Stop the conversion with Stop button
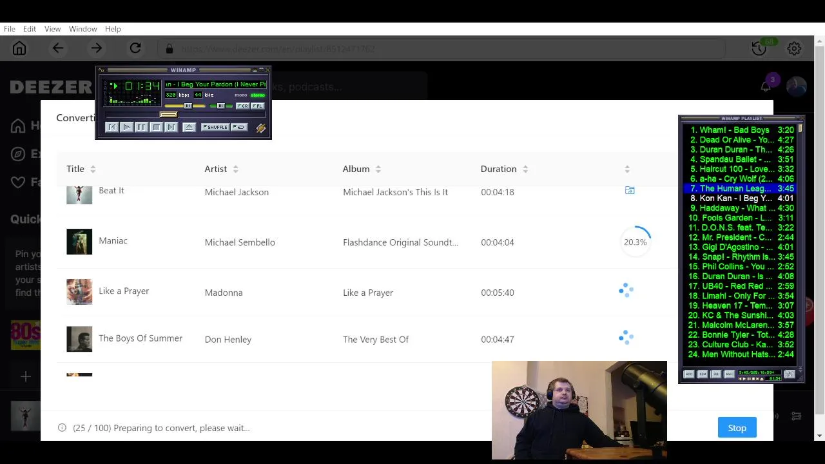The width and height of the screenshot is (825, 464). (737, 428)
